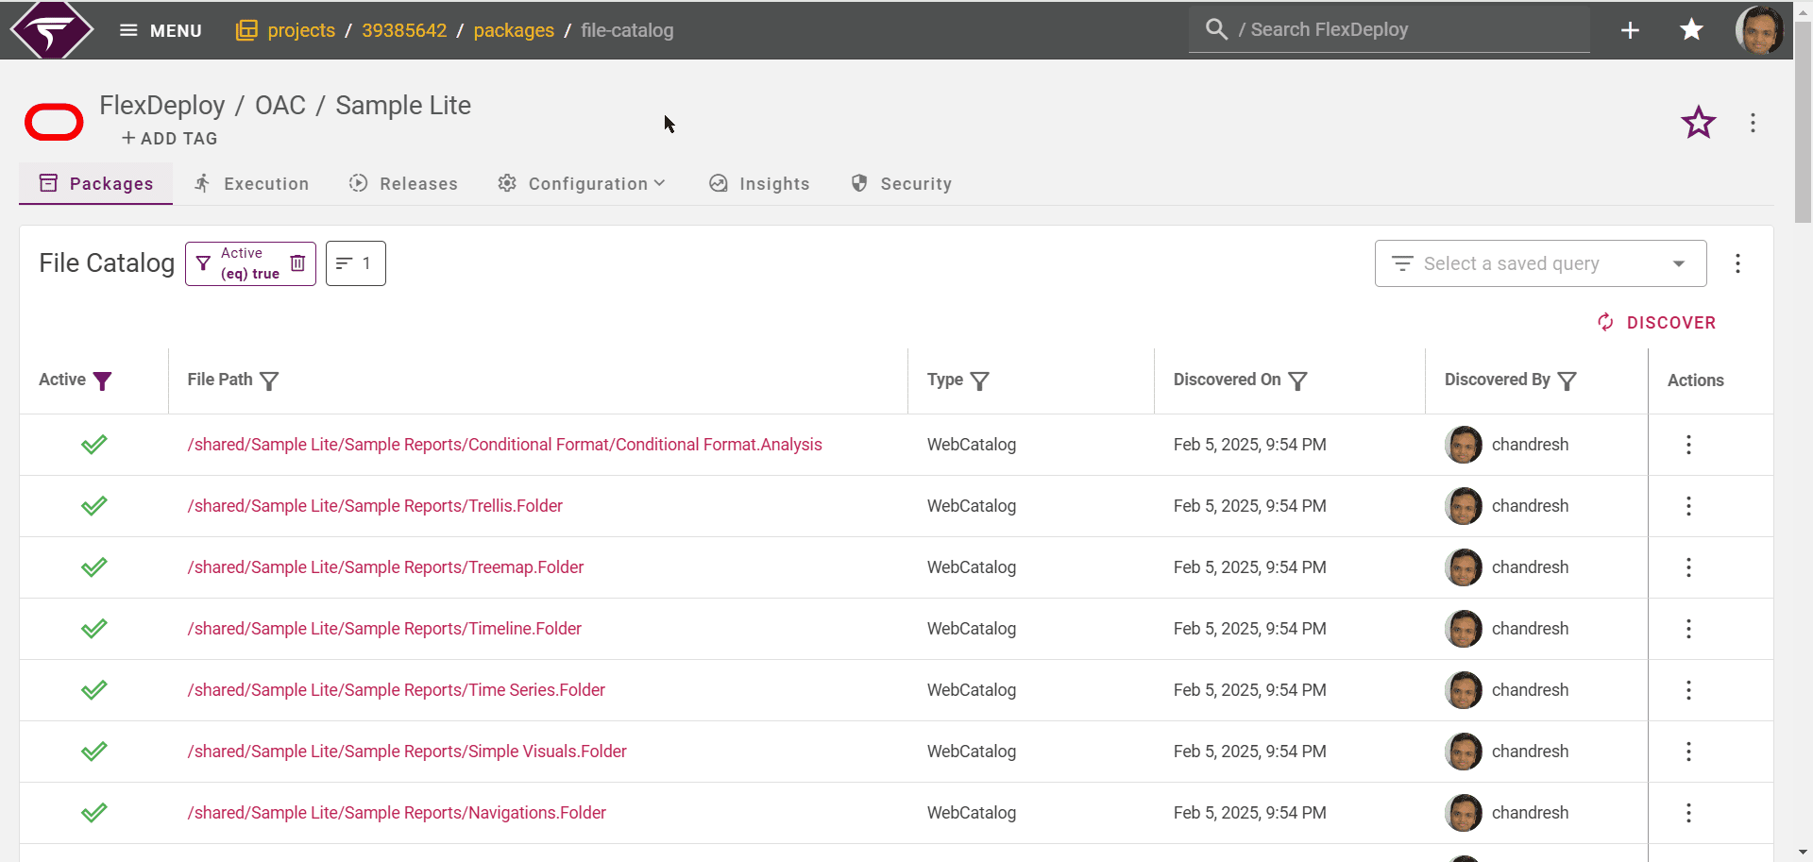
Task: Click active checkmark for Trellis.Folder row
Action: click(94, 506)
